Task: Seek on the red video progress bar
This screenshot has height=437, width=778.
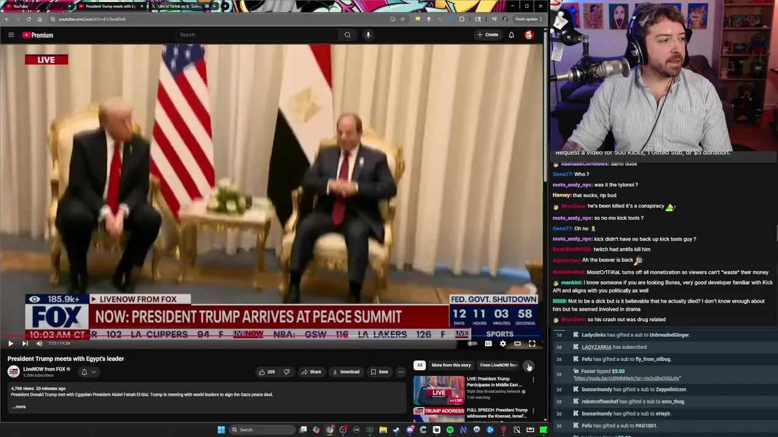Action: (272, 336)
